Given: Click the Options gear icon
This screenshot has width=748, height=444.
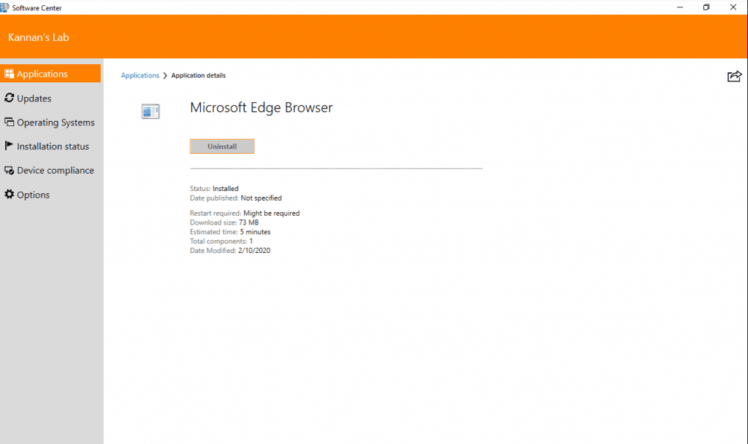Looking at the screenshot, I should click(9, 195).
